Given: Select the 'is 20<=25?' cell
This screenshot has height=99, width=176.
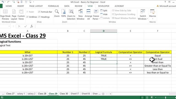Looking at the screenshot, I should [28, 73].
